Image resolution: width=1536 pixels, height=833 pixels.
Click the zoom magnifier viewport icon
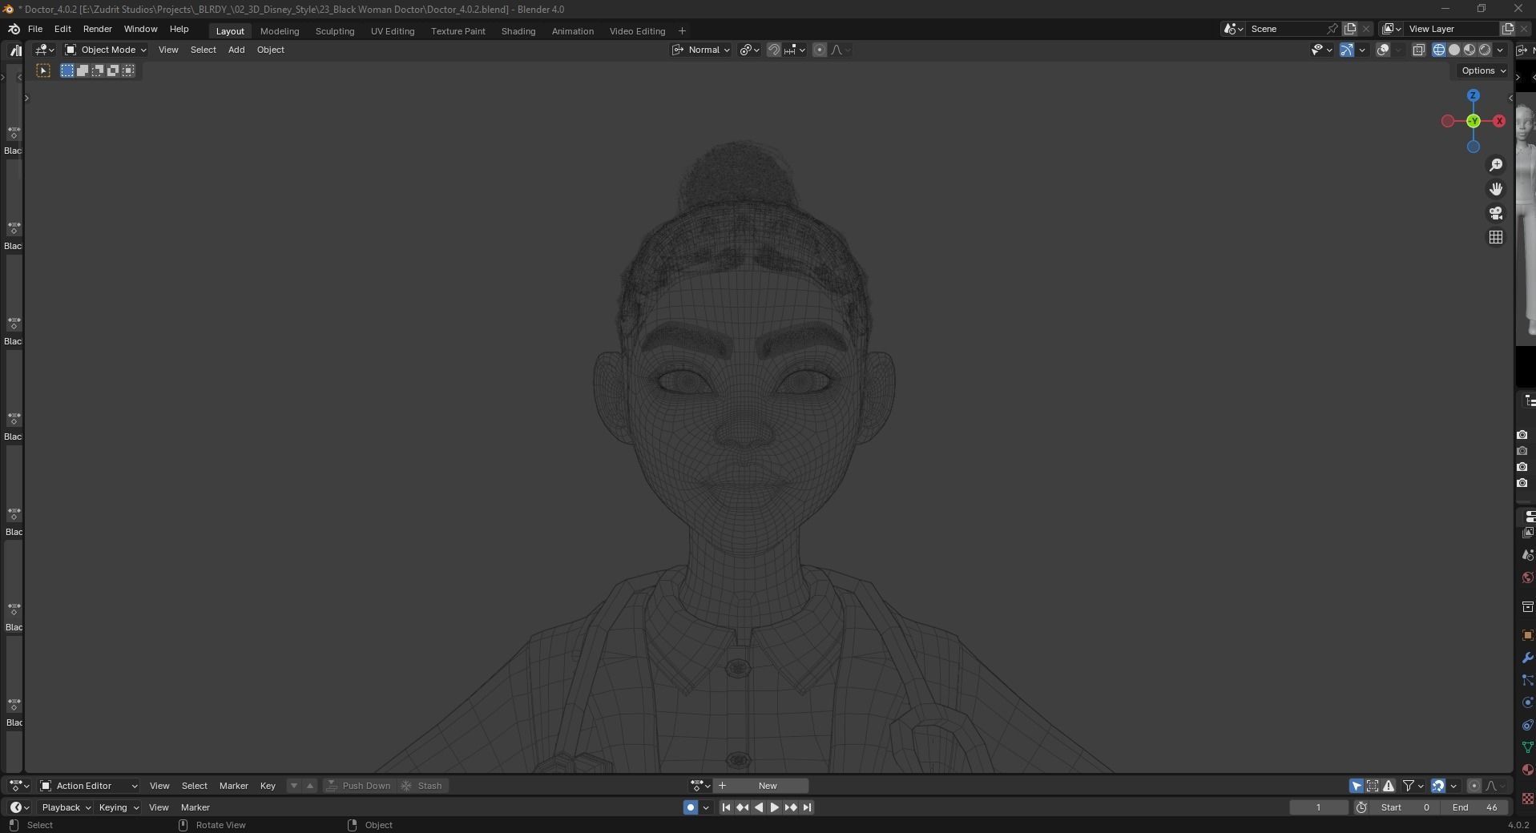[x=1495, y=165]
